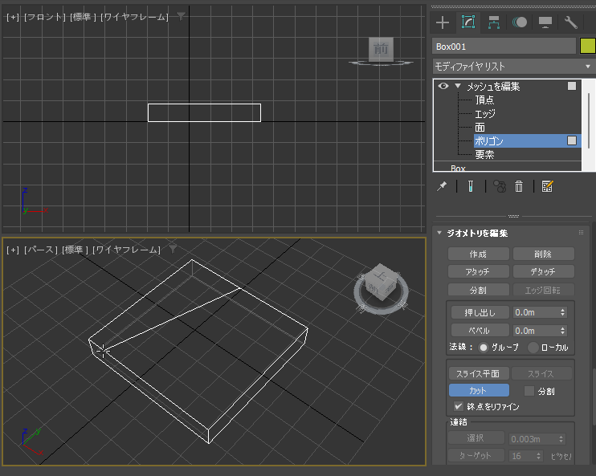Click the 削除 button

click(x=543, y=254)
